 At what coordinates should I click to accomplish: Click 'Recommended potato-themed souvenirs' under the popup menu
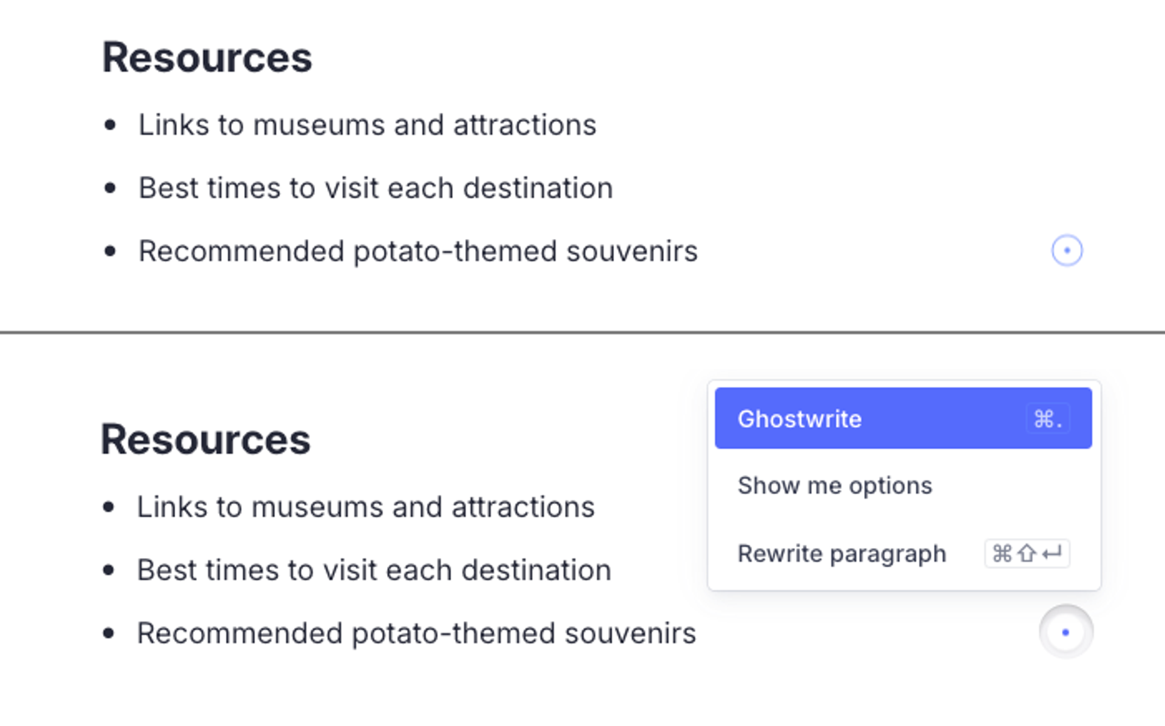pyautogui.click(x=416, y=633)
